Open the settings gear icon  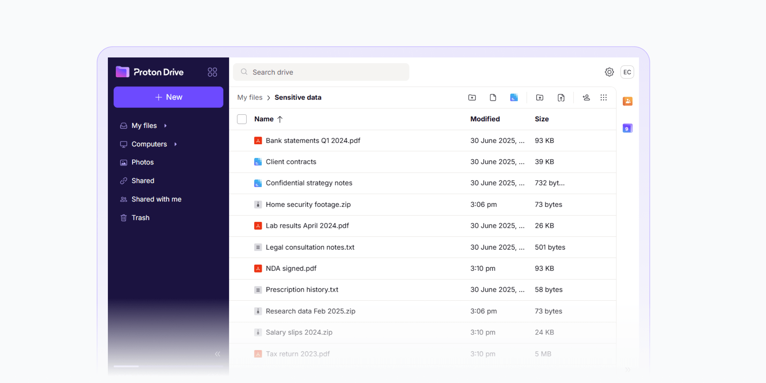click(x=609, y=72)
